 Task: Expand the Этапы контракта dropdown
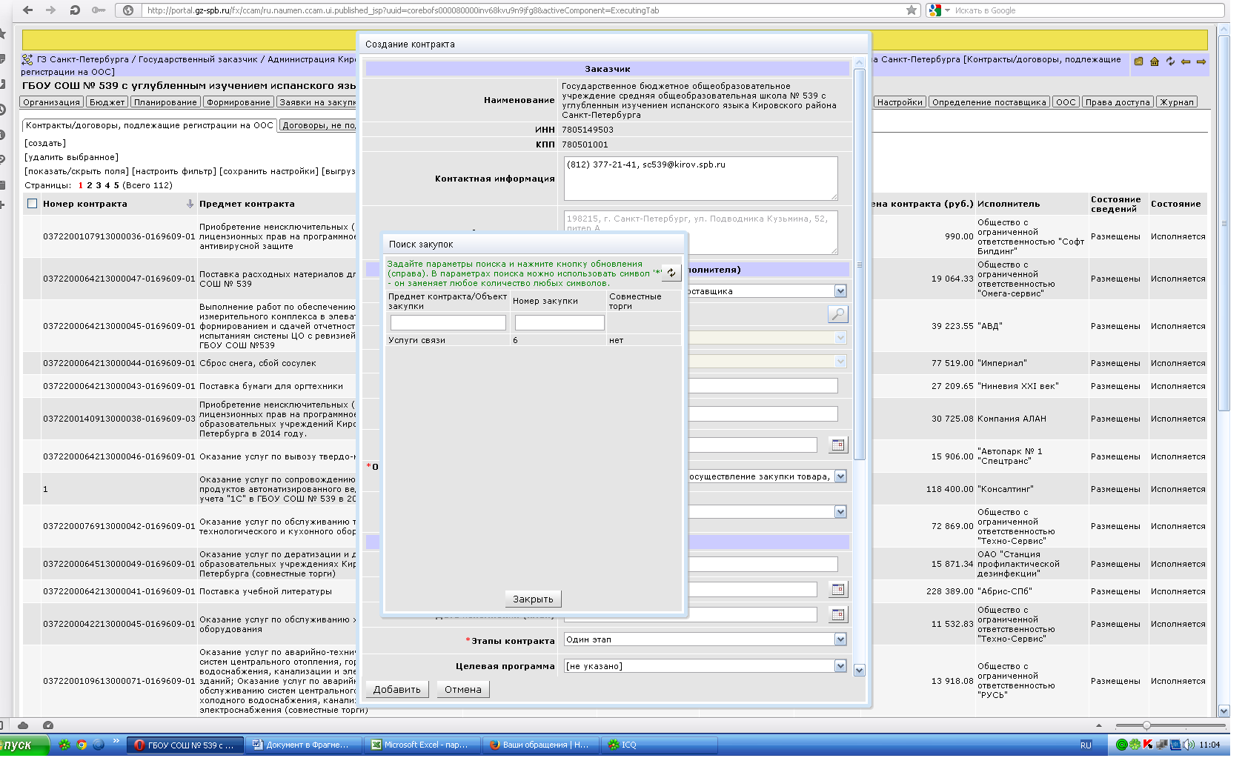point(840,639)
